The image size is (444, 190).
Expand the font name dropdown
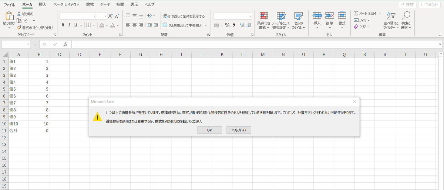point(94,16)
